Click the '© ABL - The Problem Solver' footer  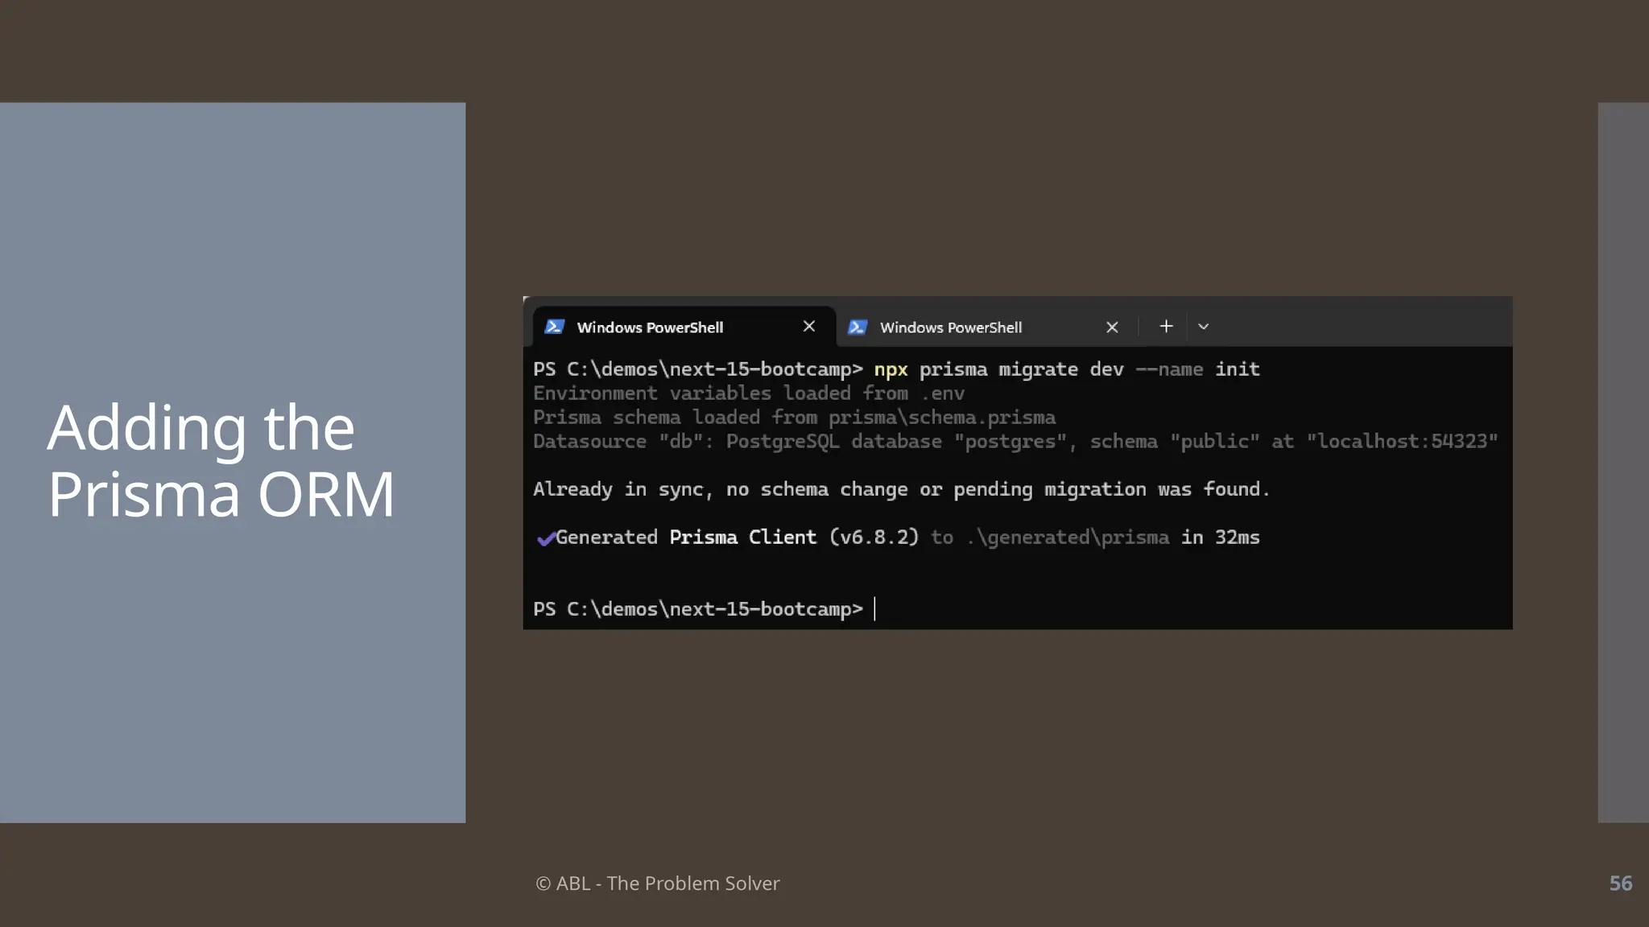[657, 883]
